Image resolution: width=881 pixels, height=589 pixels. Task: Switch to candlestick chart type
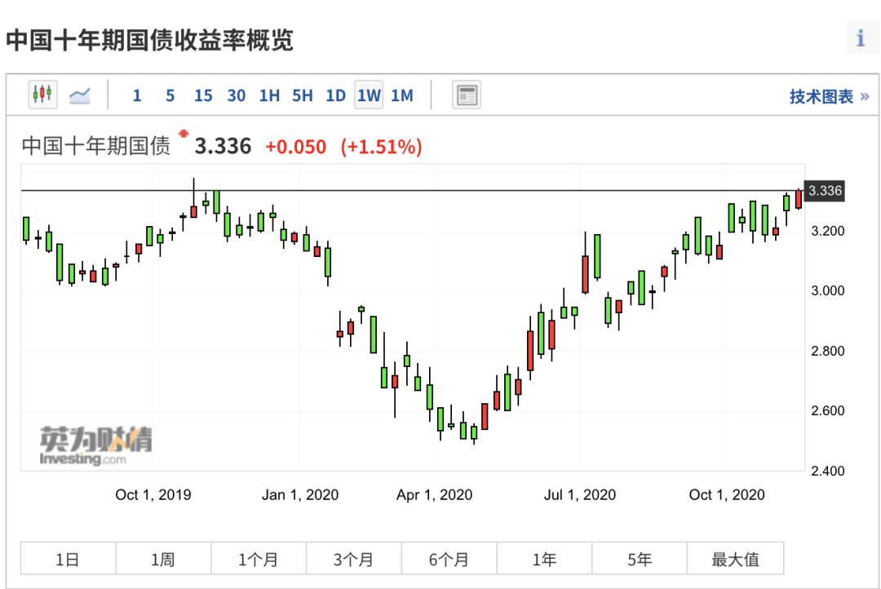pos(42,95)
